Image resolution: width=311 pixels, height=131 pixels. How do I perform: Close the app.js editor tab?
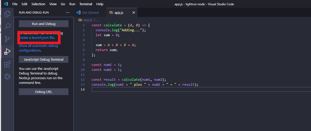(x=134, y=13)
